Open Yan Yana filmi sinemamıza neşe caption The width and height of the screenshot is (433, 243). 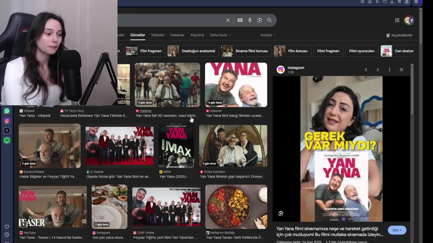[x=330, y=232]
